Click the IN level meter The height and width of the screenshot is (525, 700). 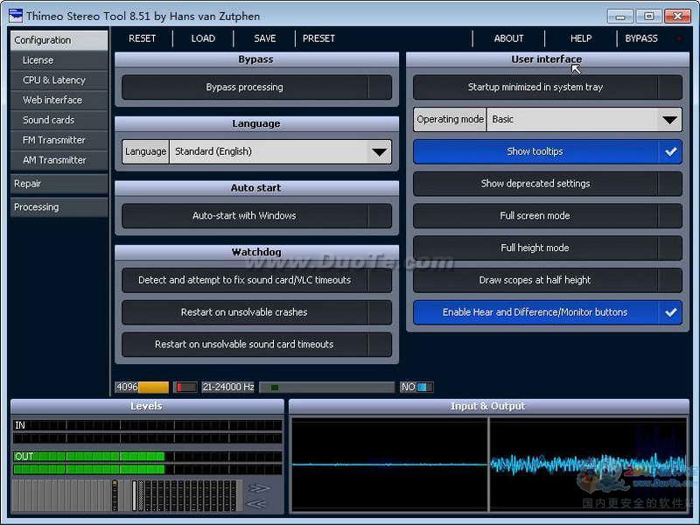148,431
